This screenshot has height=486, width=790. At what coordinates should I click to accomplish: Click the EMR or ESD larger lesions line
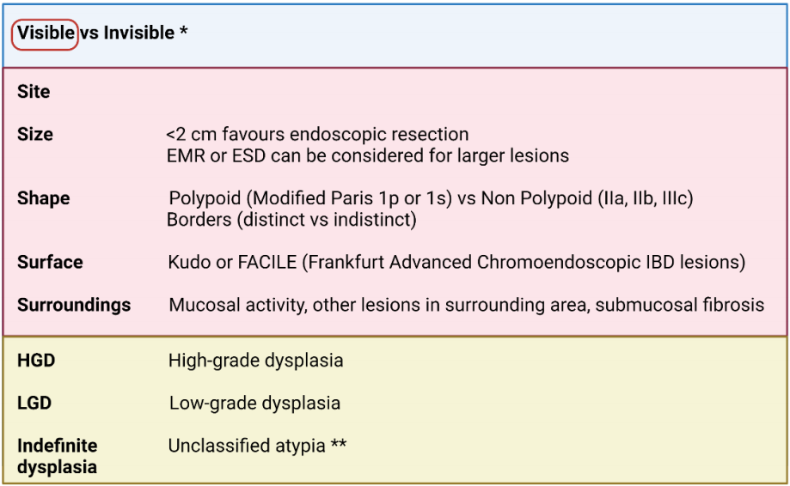(368, 156)
